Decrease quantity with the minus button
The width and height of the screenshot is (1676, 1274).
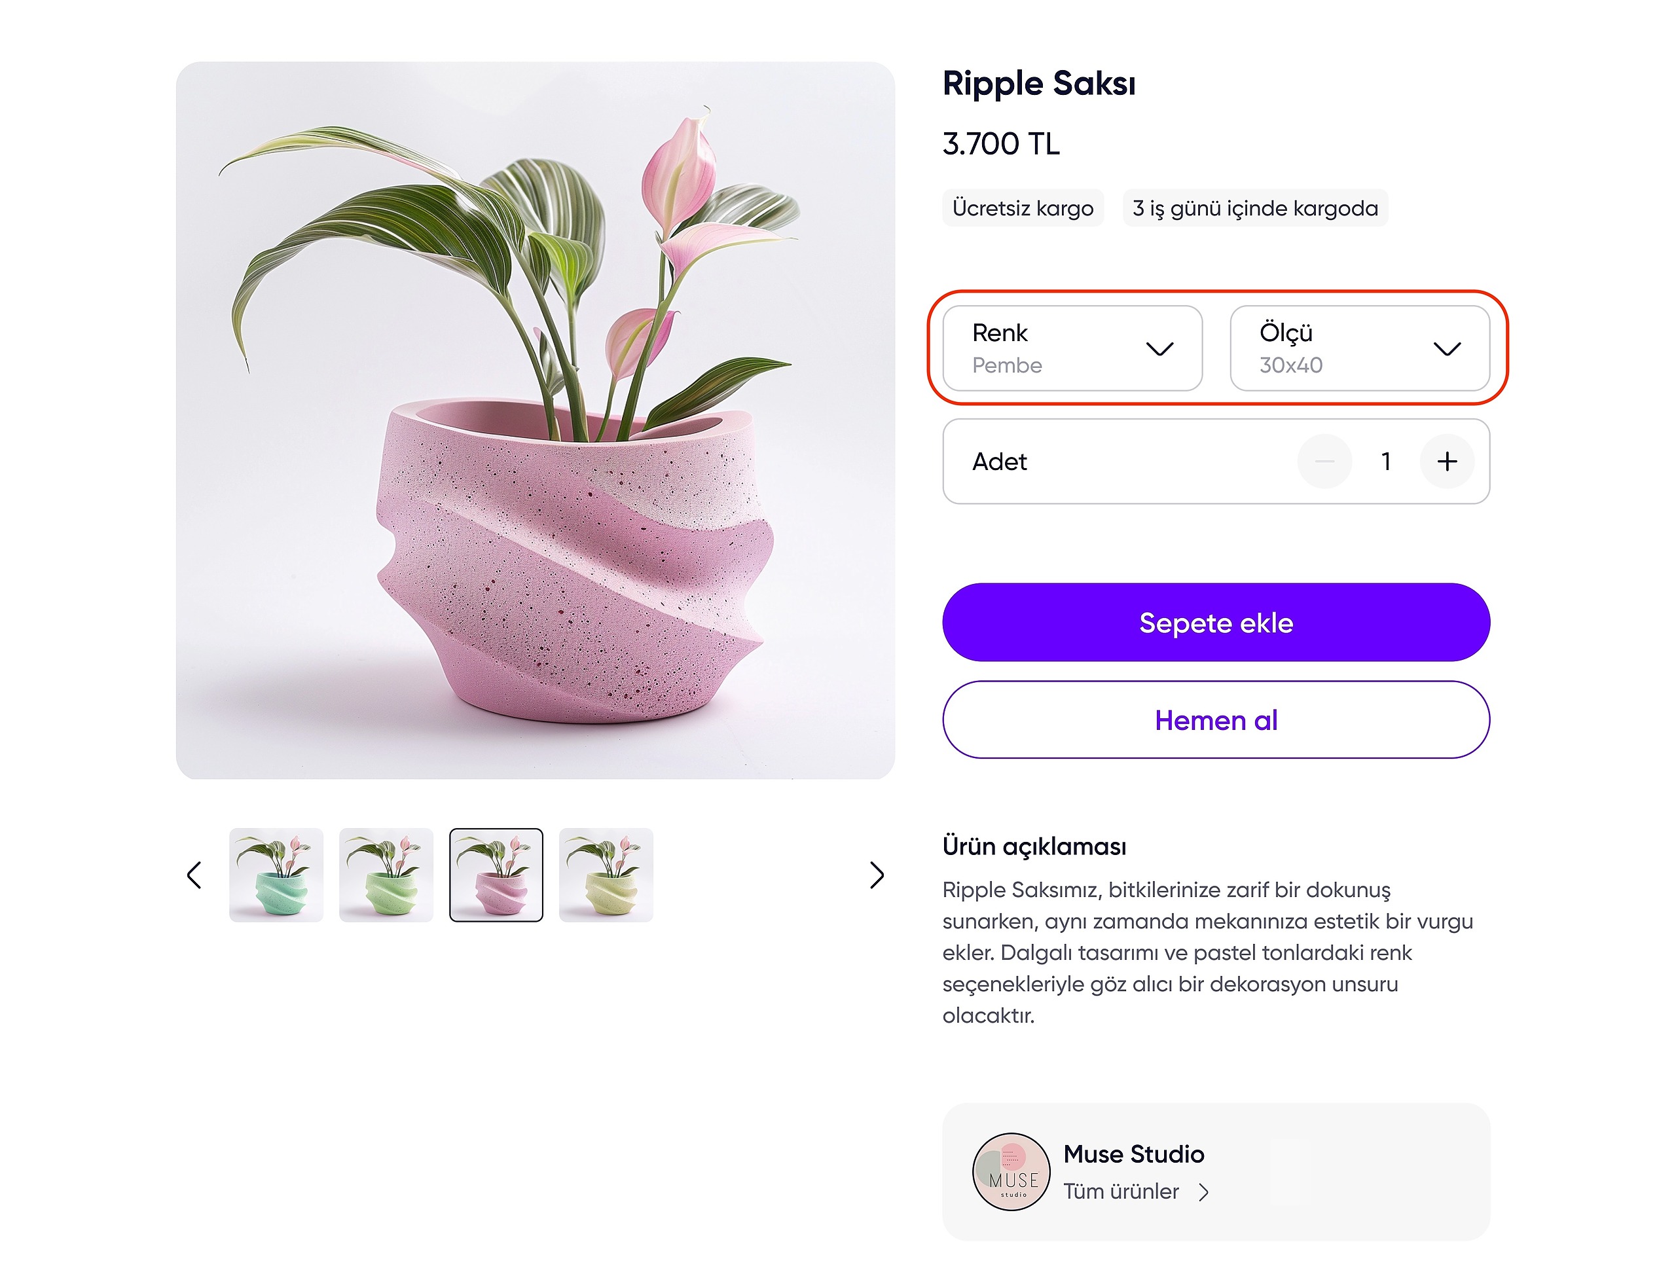click(x=1324, y=461)
